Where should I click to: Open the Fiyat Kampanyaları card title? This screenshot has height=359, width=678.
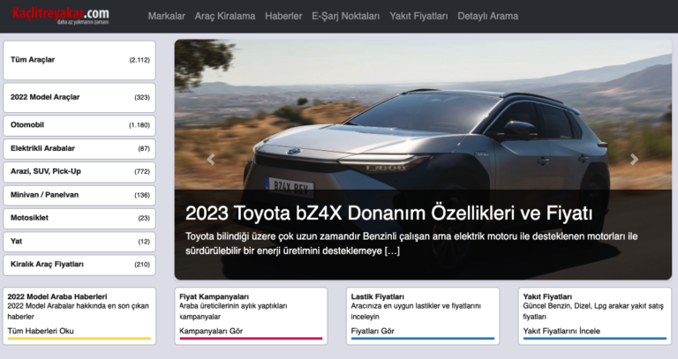214,296
